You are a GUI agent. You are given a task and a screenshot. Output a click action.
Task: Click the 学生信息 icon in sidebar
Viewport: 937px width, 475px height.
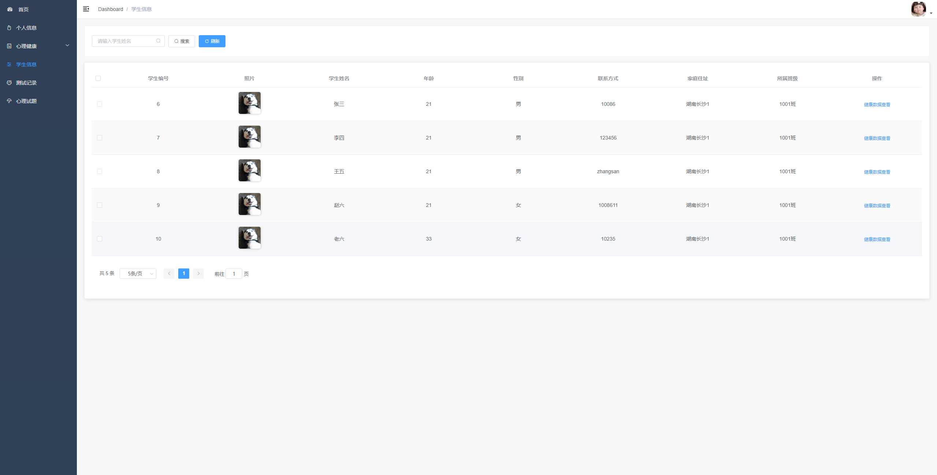(x=9, y=64)
